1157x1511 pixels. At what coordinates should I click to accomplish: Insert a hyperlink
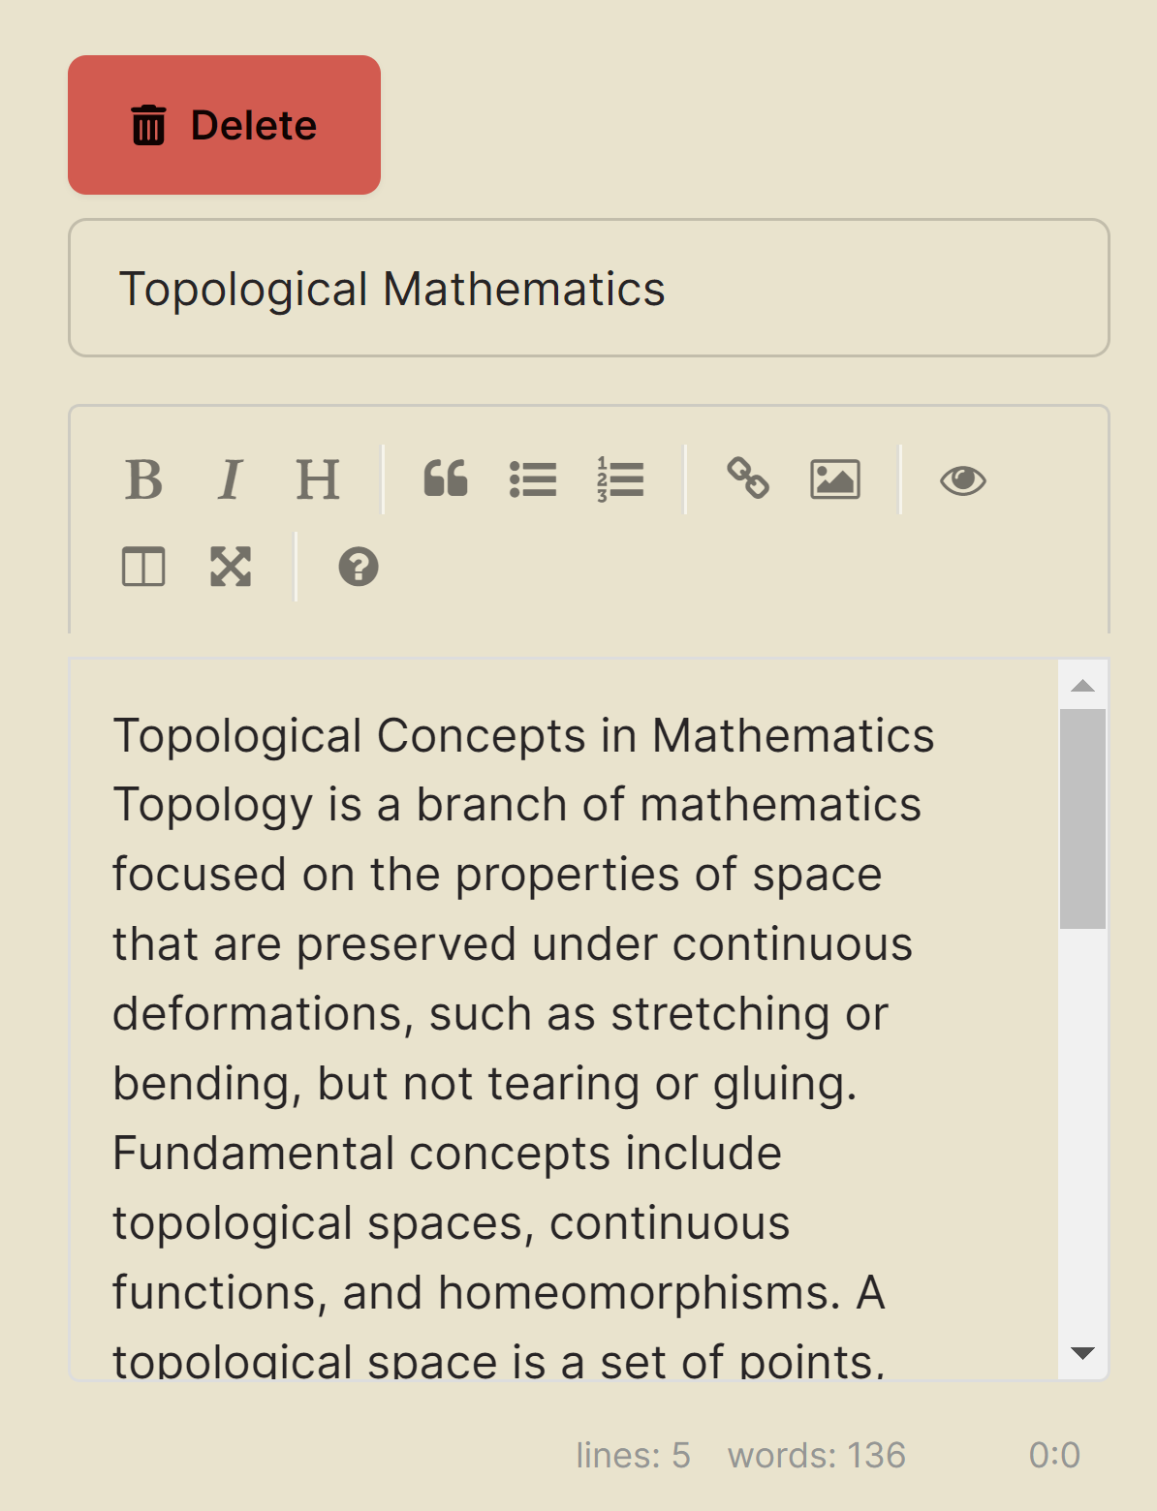[x=748, y=479]
